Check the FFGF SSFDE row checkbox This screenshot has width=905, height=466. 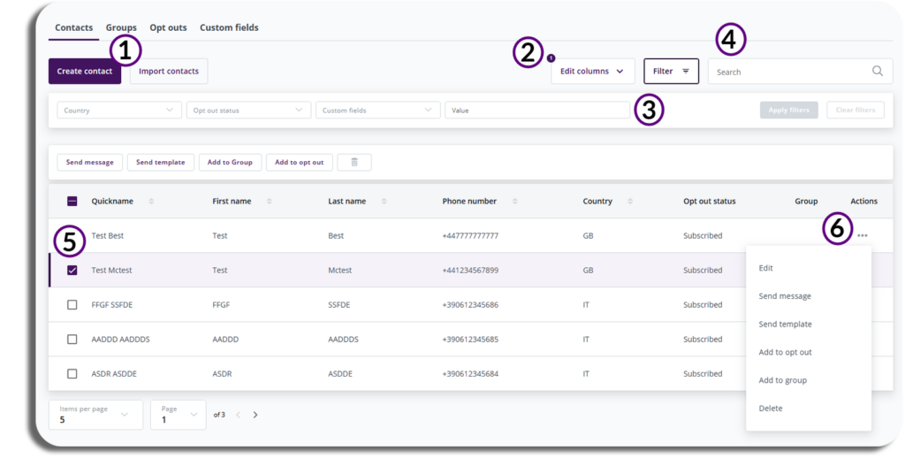pos(72,304)
